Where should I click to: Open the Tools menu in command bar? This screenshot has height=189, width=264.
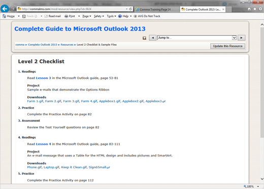click(x=111, y=16)
